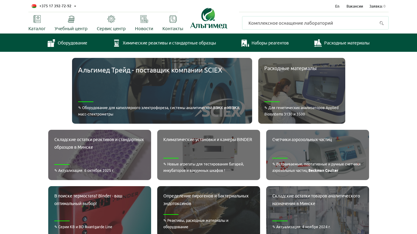Open Складские остатки реактивов и стандартных образцов card
Image resolution: width=417 pixels, height=234 pixels.
click(x=100, y=155)
